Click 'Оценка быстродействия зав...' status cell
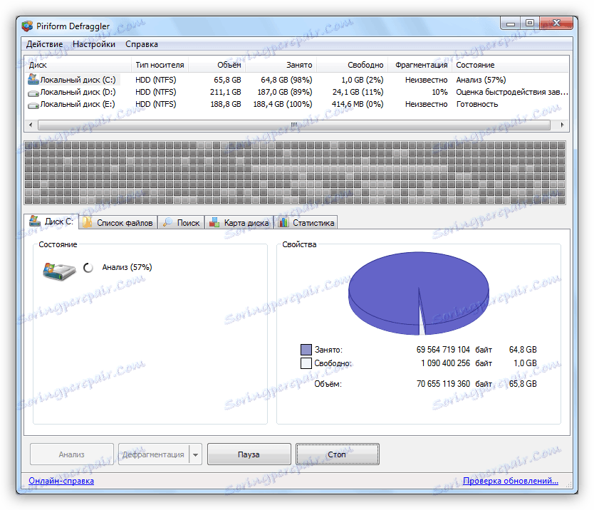Viewport: 594px width, 510px height. (512, 92)
